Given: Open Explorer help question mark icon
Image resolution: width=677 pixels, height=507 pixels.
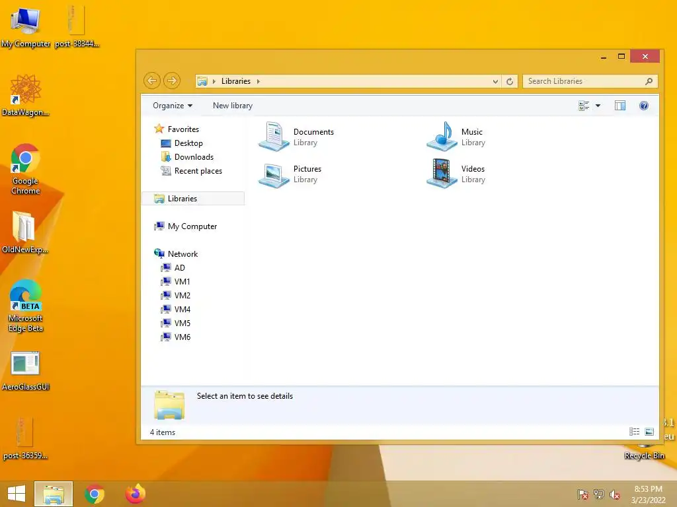Looking at the screenshot, I should (644, 106).
